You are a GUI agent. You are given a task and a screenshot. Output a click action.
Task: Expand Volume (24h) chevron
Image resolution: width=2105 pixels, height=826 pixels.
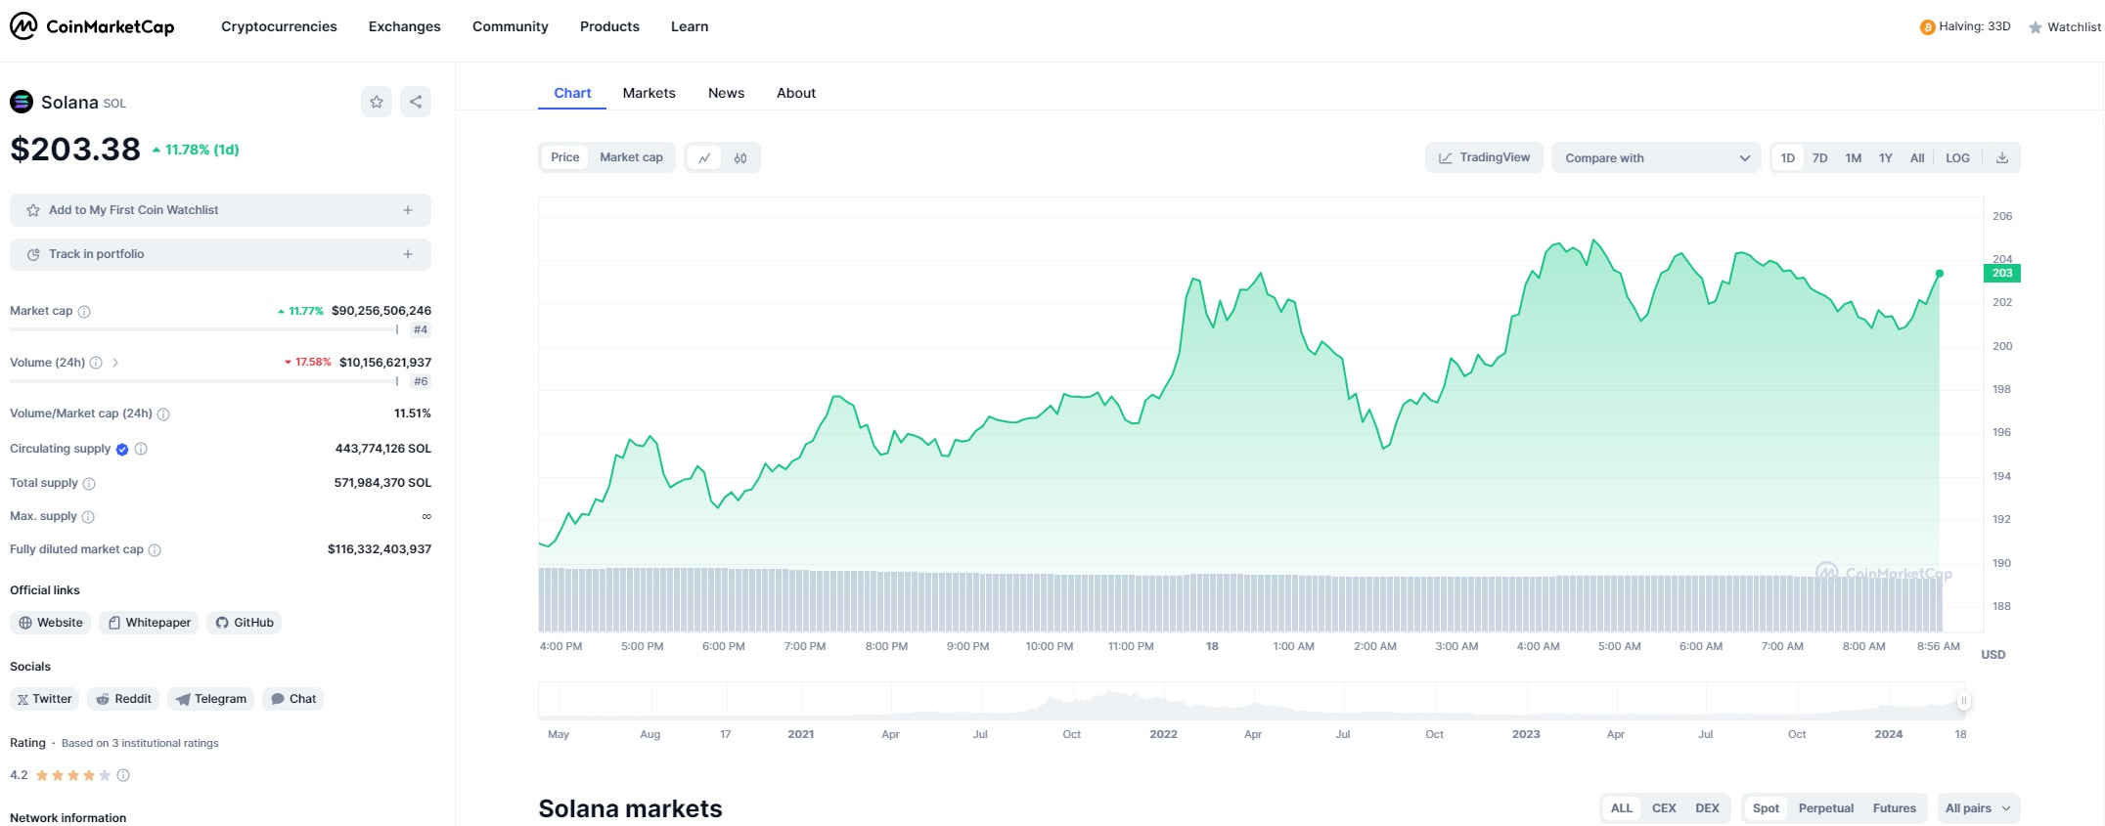click(115, 363)
